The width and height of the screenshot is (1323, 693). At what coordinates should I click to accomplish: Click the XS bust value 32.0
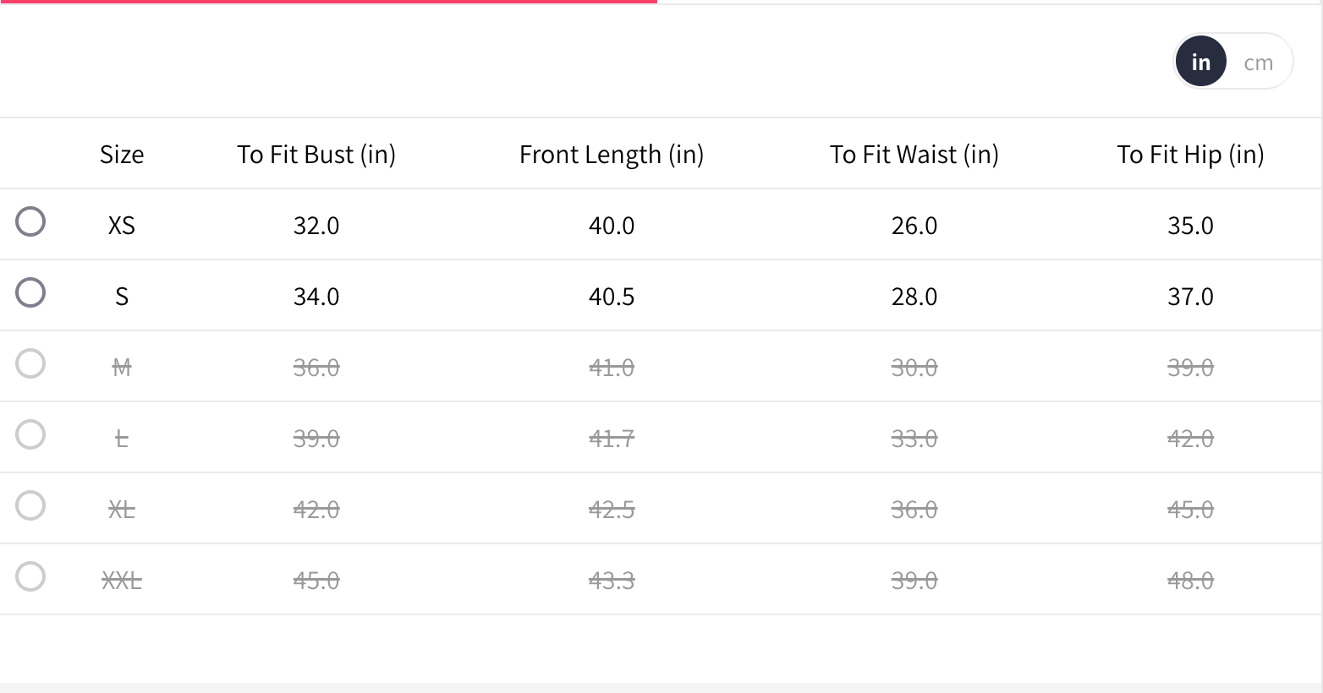(x=316, y=226)
